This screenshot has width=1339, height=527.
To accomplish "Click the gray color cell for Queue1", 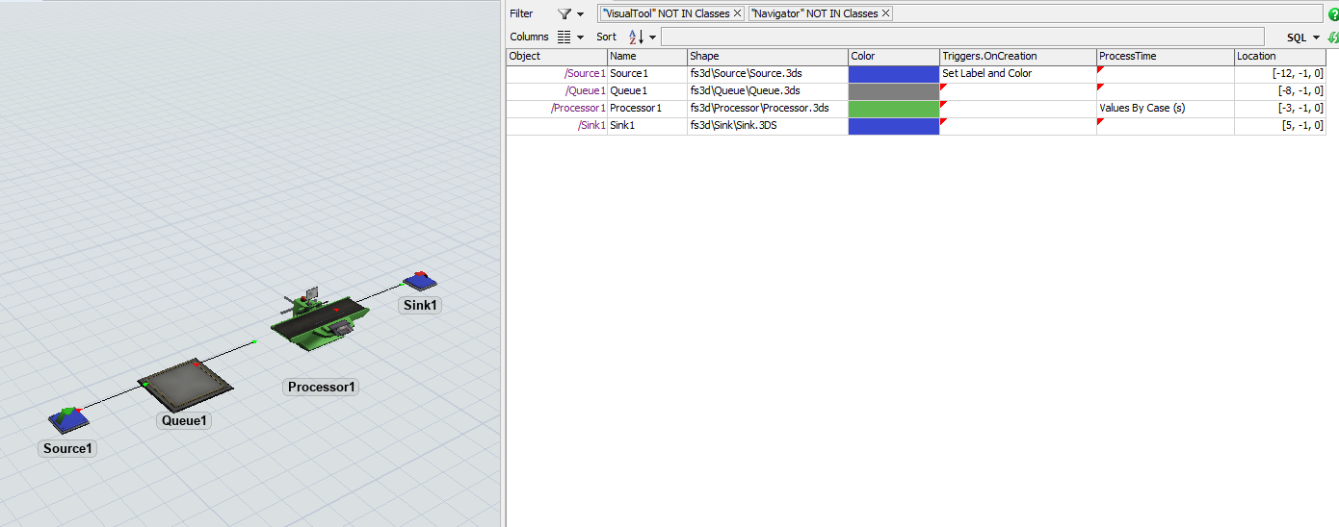I will pos(893,91).
